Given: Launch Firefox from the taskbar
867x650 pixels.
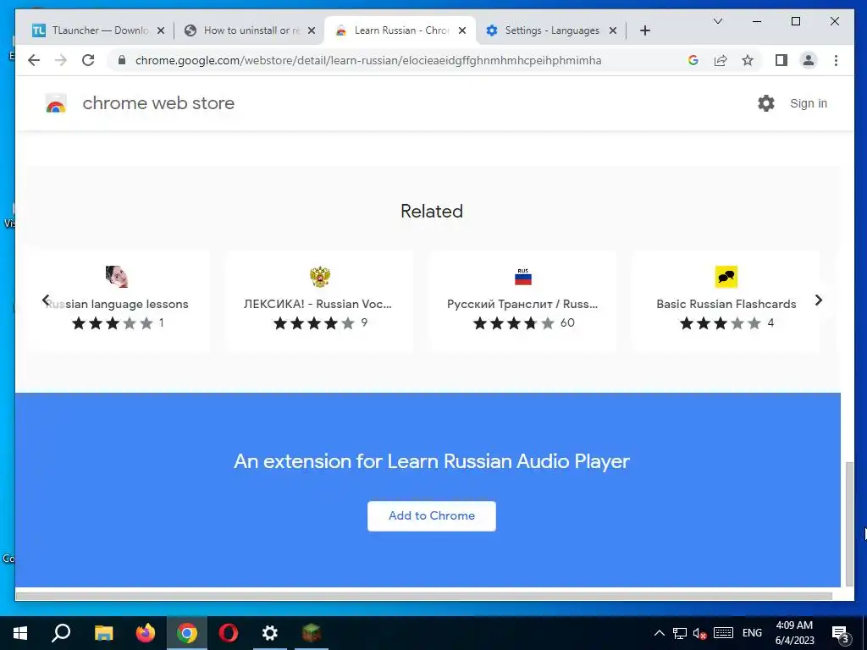Looking at the screenshot, I should tap(146, 633).
